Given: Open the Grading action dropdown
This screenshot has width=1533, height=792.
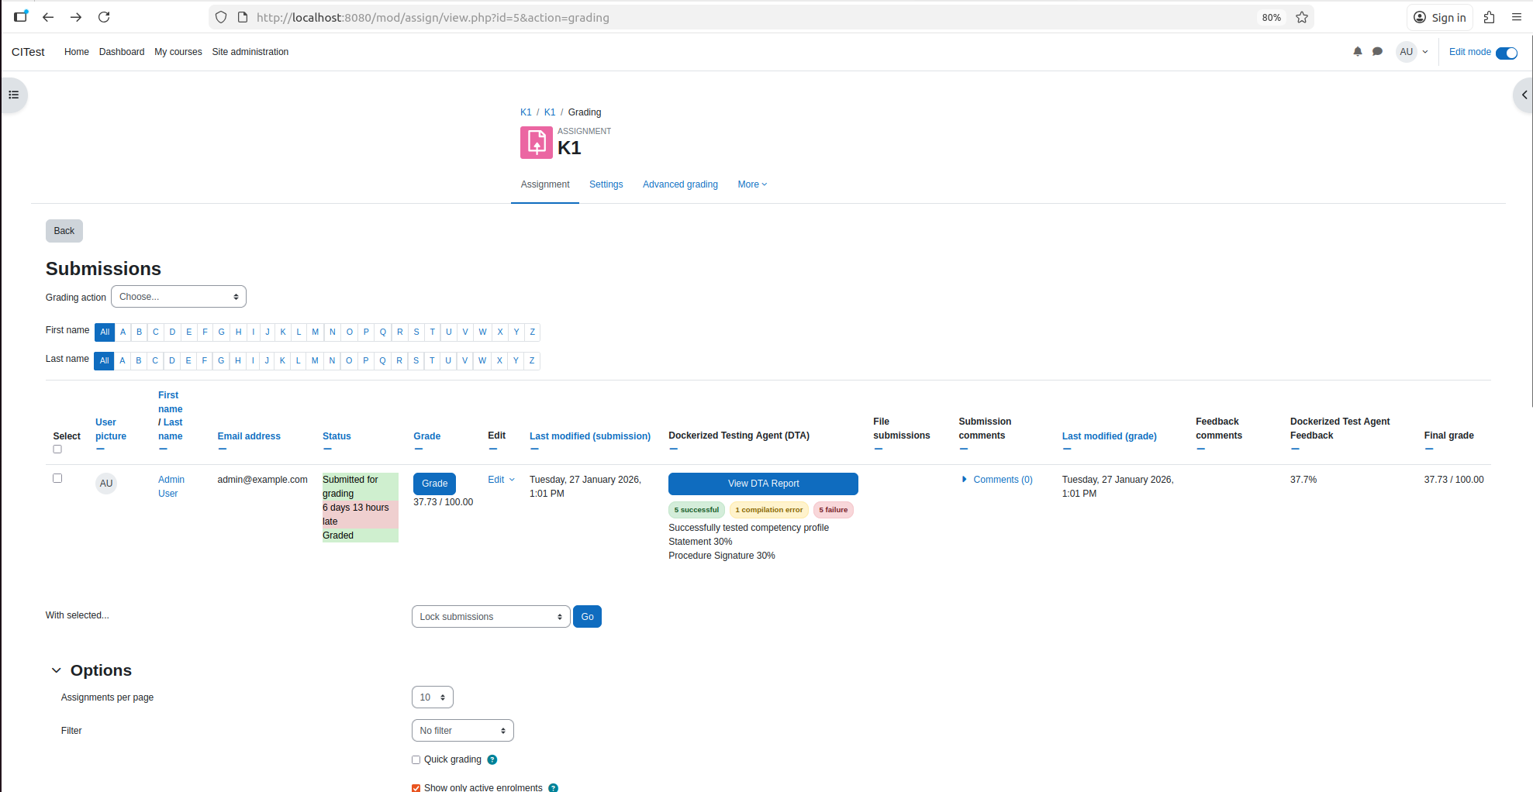Looking at the screenshot, I should [178, 297].
